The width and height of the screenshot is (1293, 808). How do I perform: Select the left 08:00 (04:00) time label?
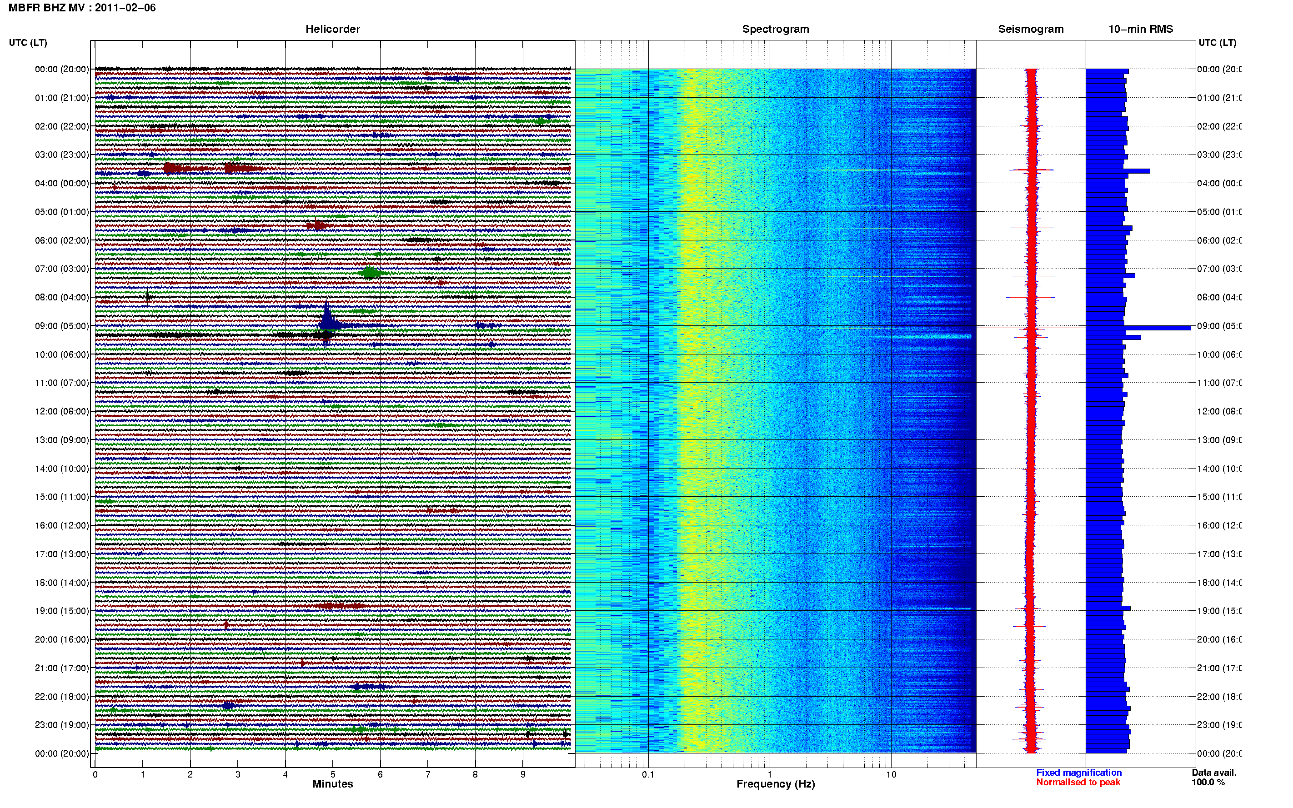pyautogui.click(x=62, y=297)
